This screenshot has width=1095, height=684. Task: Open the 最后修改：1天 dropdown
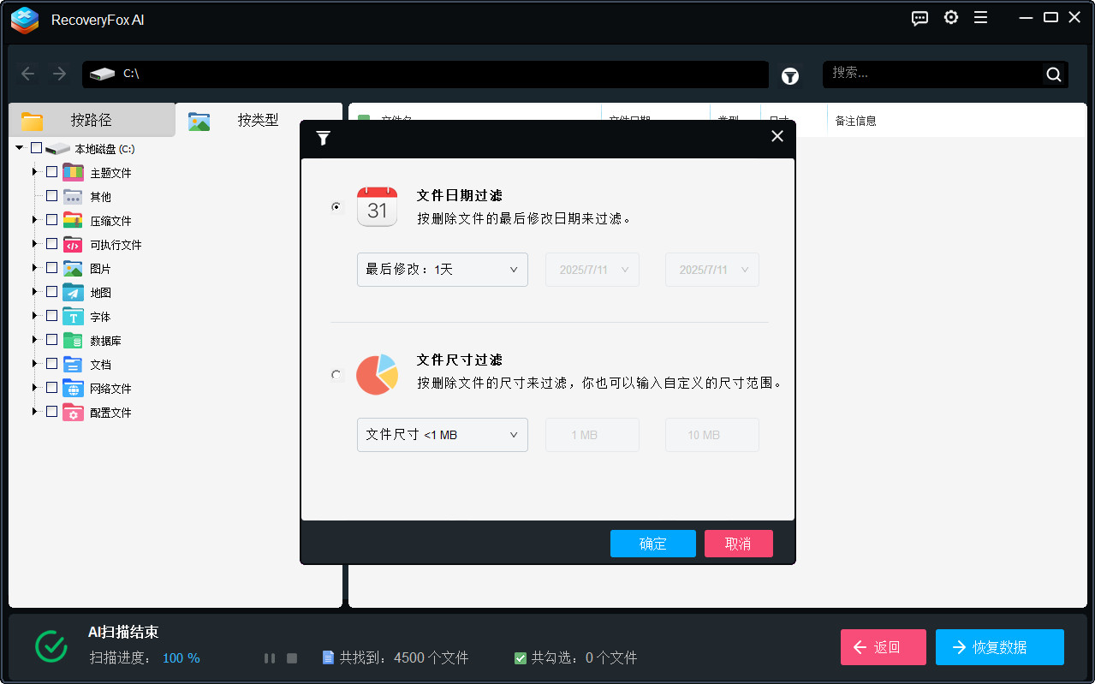pos(442,269)
